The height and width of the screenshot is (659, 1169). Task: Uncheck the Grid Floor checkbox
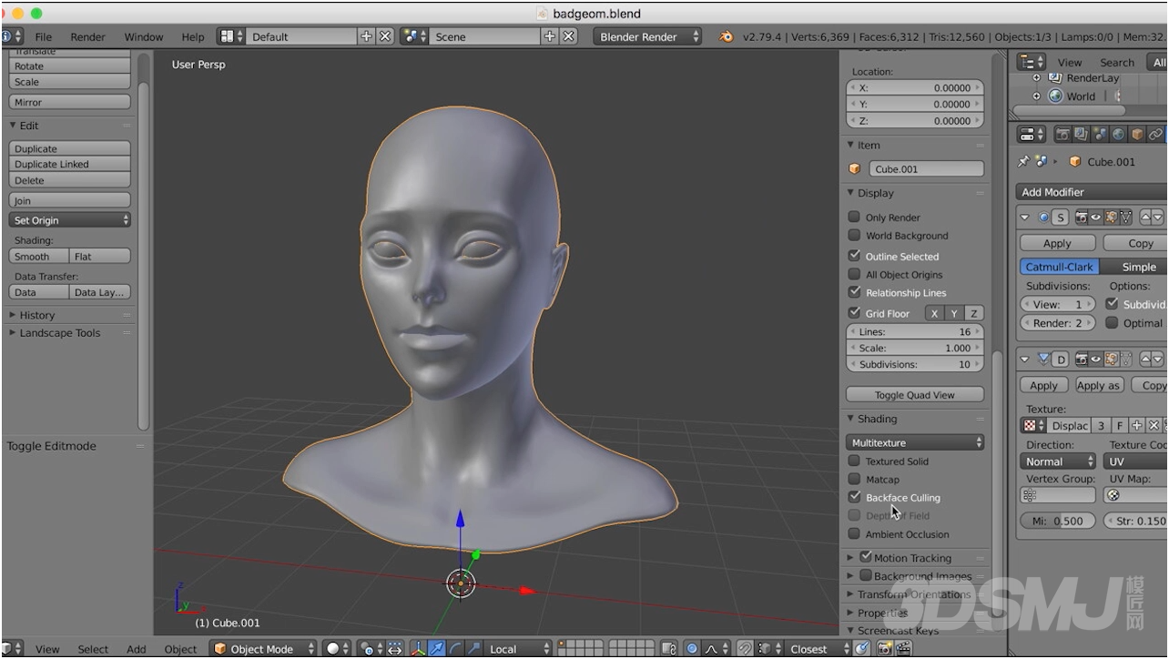tap(854, 313)
